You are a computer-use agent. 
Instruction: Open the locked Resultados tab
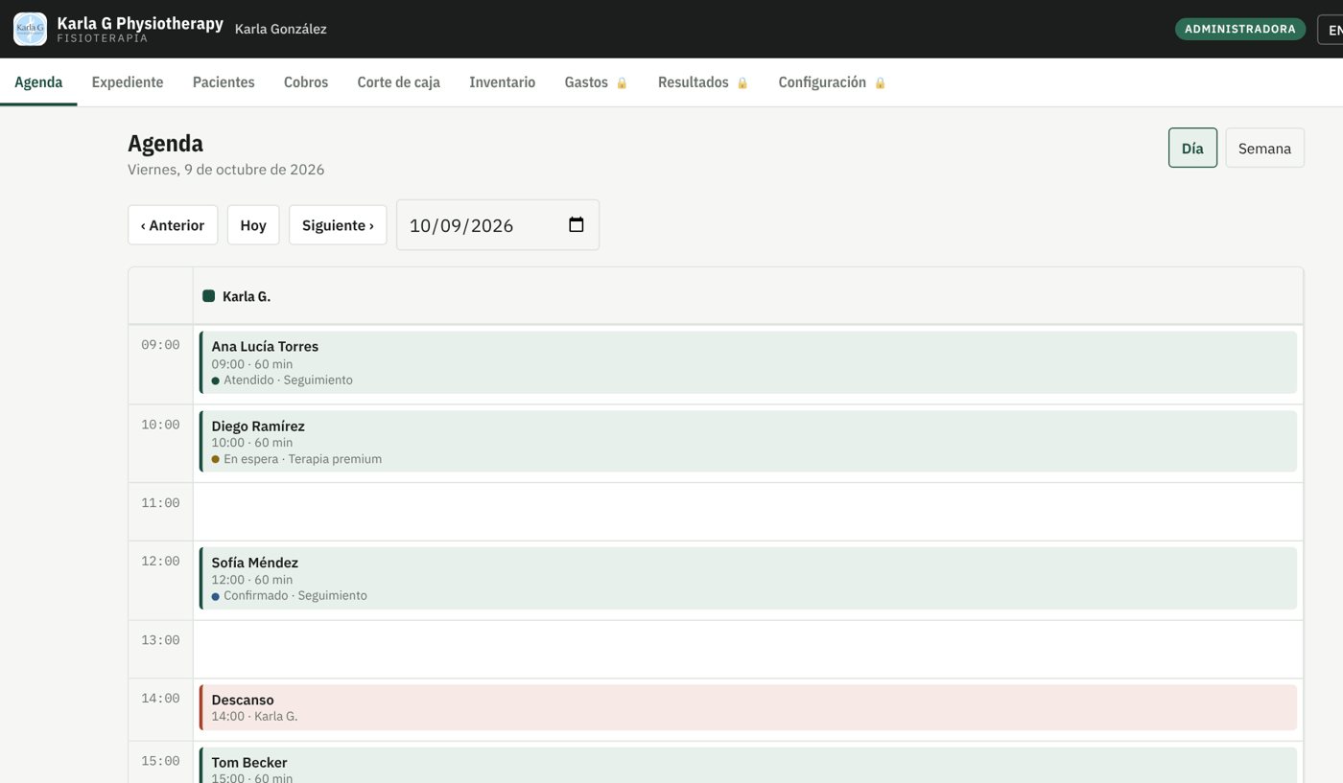703,82
